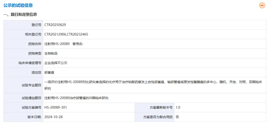
Task: Click the 公示的试验信息 section header
Action: 18,5
